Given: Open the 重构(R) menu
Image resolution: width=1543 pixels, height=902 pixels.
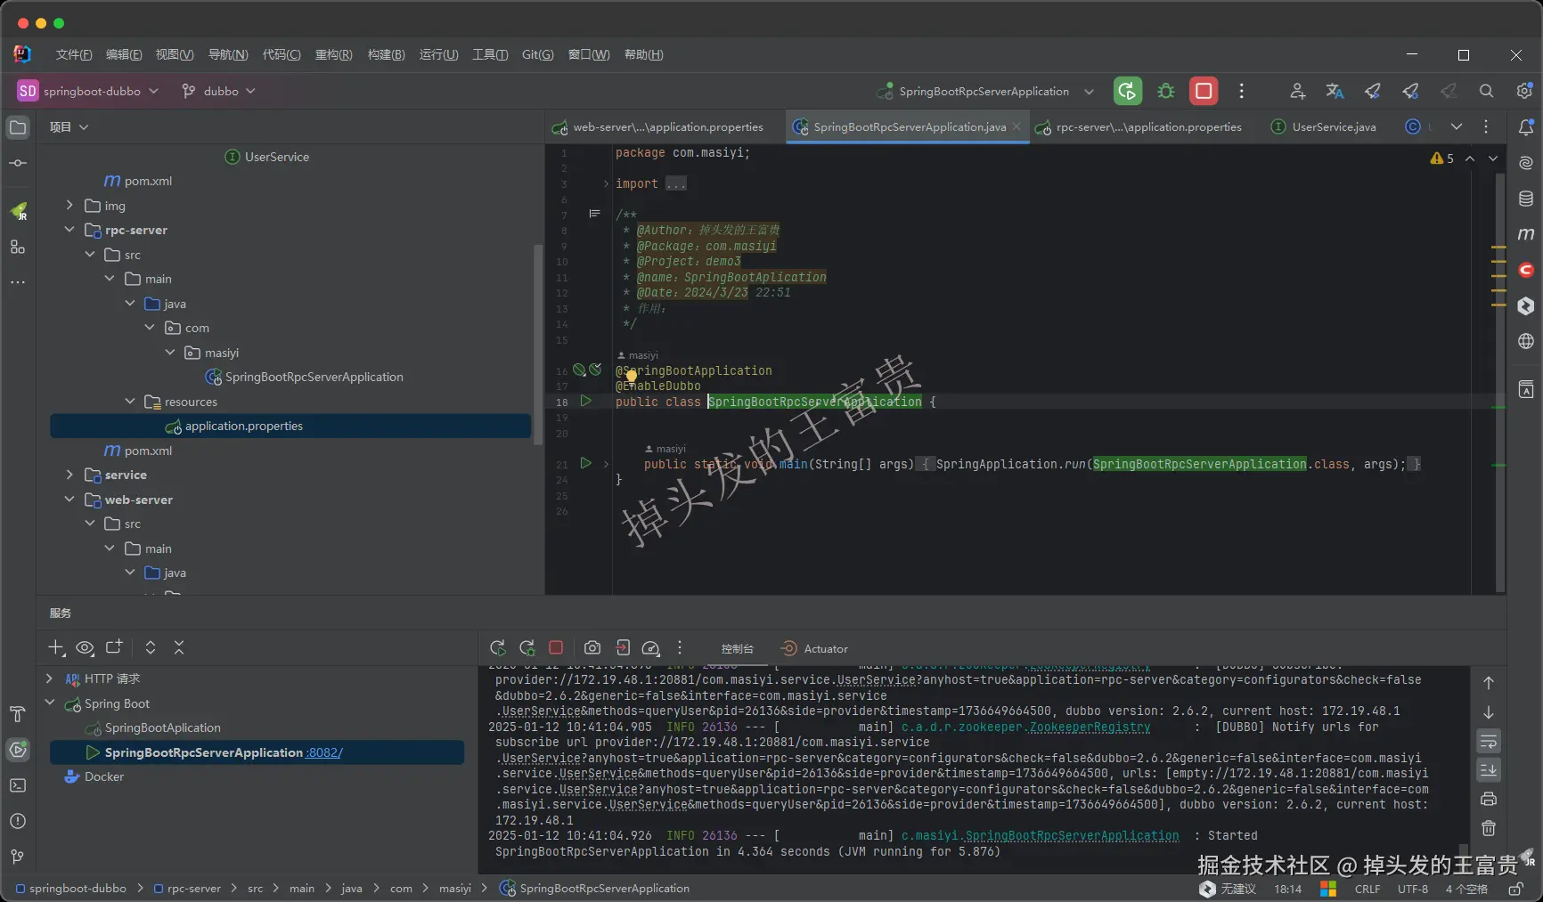Looking at the screenshot, I should coord(334,54).
